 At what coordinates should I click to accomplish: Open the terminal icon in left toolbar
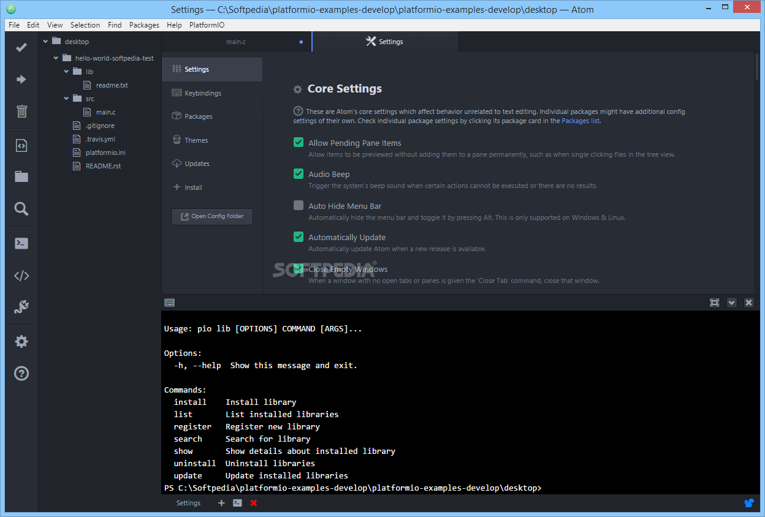coord(21,243)
